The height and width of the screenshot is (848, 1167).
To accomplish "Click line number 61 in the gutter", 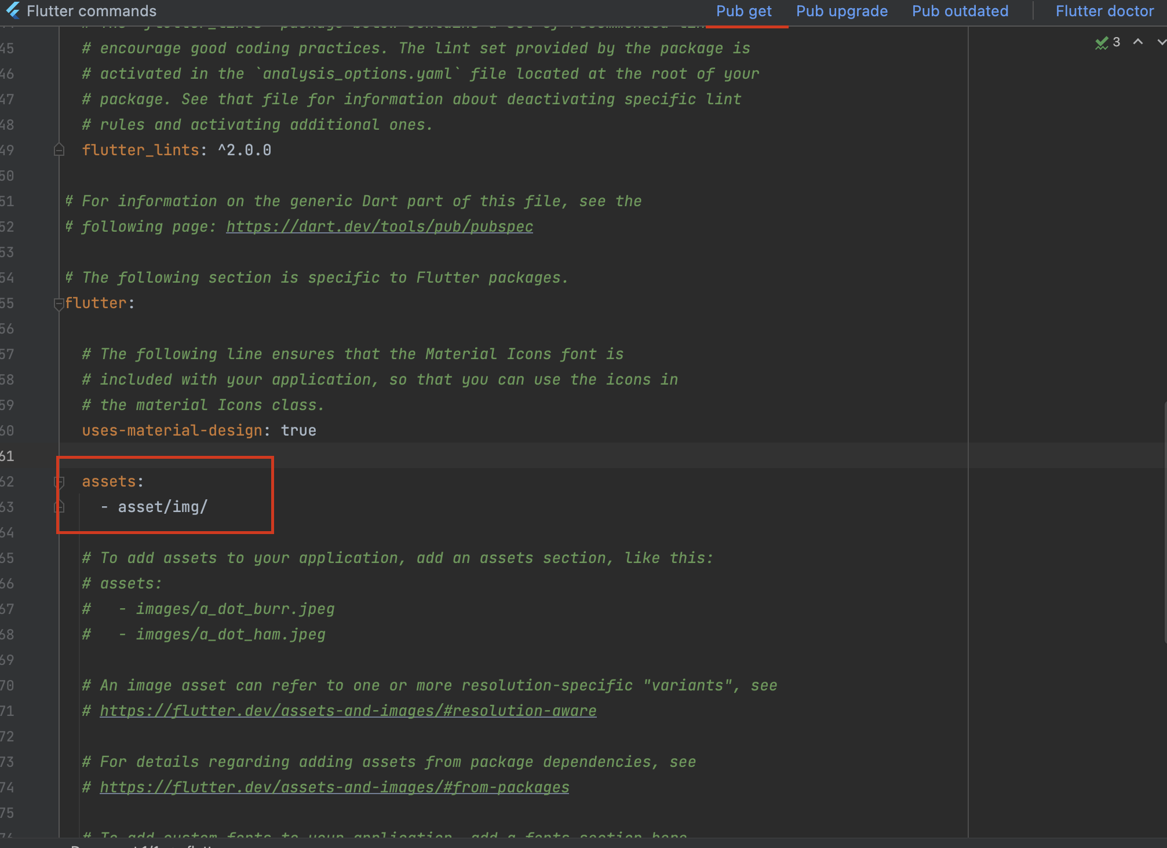I will point(7,456).
